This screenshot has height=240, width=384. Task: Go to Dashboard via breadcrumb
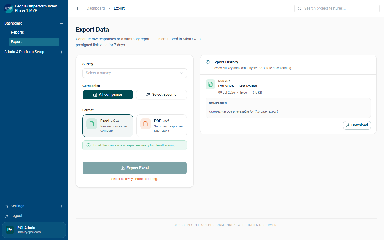click(x=96, y=8)
